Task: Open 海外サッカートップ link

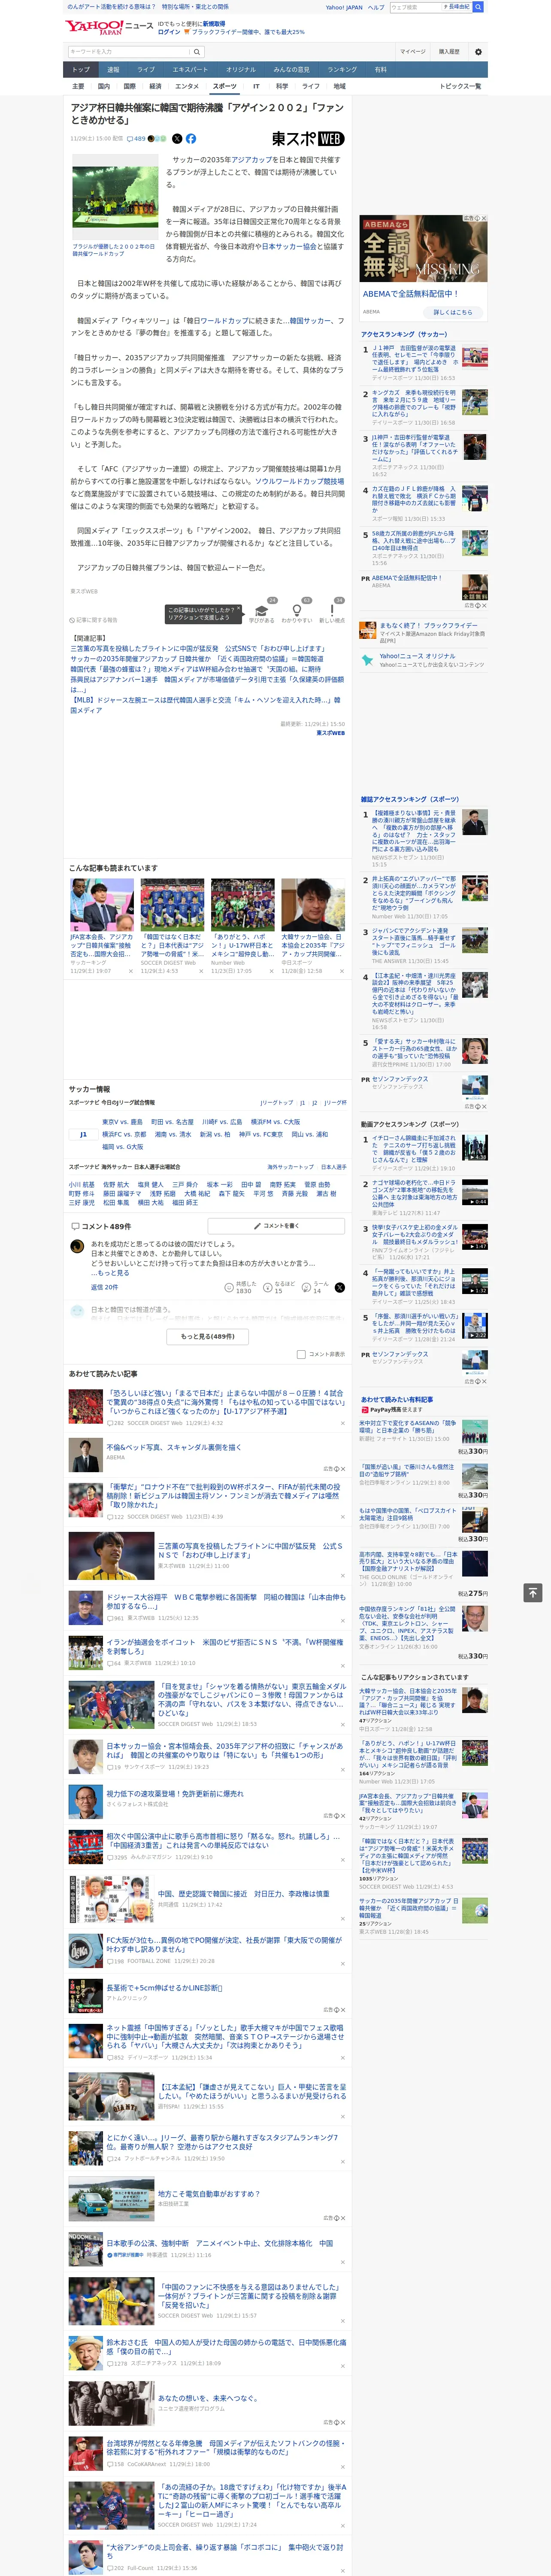Action: (290, 1167)
